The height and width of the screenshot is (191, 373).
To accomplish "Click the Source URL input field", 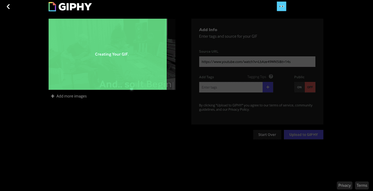I will pos(257,62).
